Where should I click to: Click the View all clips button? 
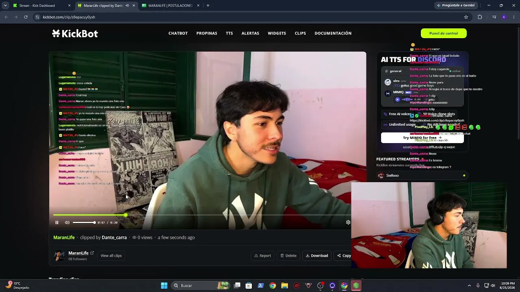(111, 255)
